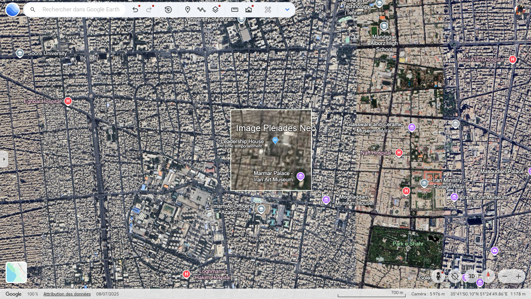Click the undo arrow in toolbar

135,10
